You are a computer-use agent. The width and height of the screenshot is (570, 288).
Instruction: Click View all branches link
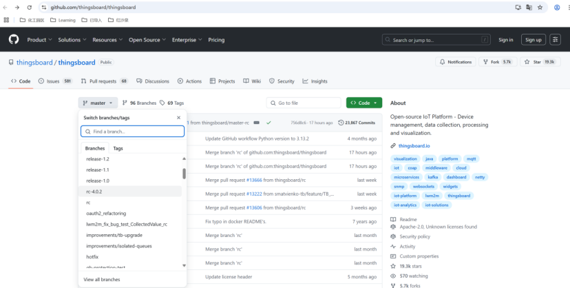pos(102,279)
